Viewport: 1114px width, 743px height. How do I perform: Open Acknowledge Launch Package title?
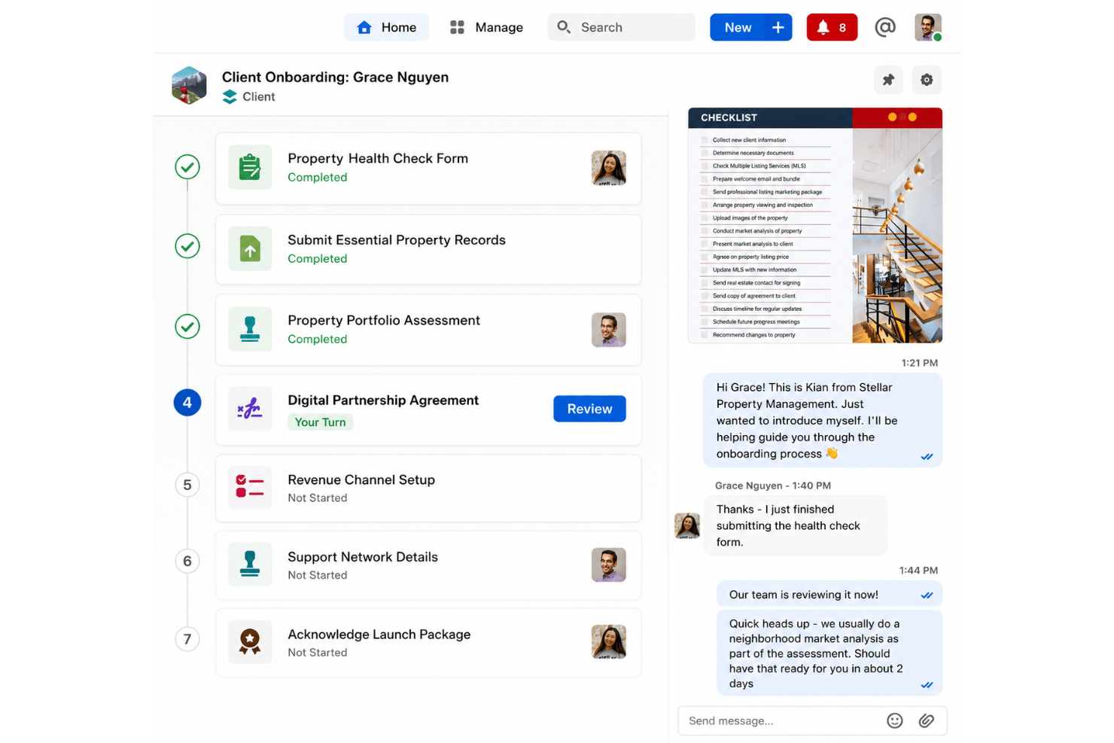(x=379, y=635)
